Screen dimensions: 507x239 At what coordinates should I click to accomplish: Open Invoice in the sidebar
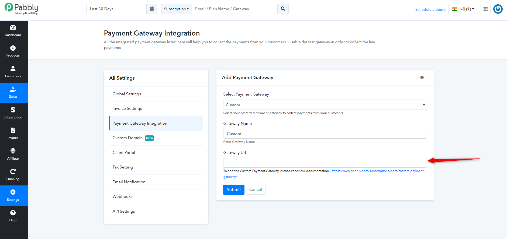pos(13,134)
